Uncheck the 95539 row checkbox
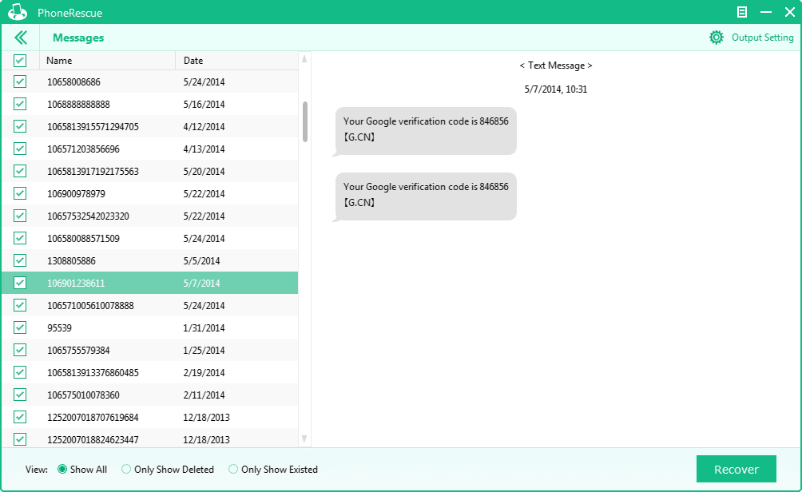The width and height of the screenshot is (802, 492). coord(20,327)
